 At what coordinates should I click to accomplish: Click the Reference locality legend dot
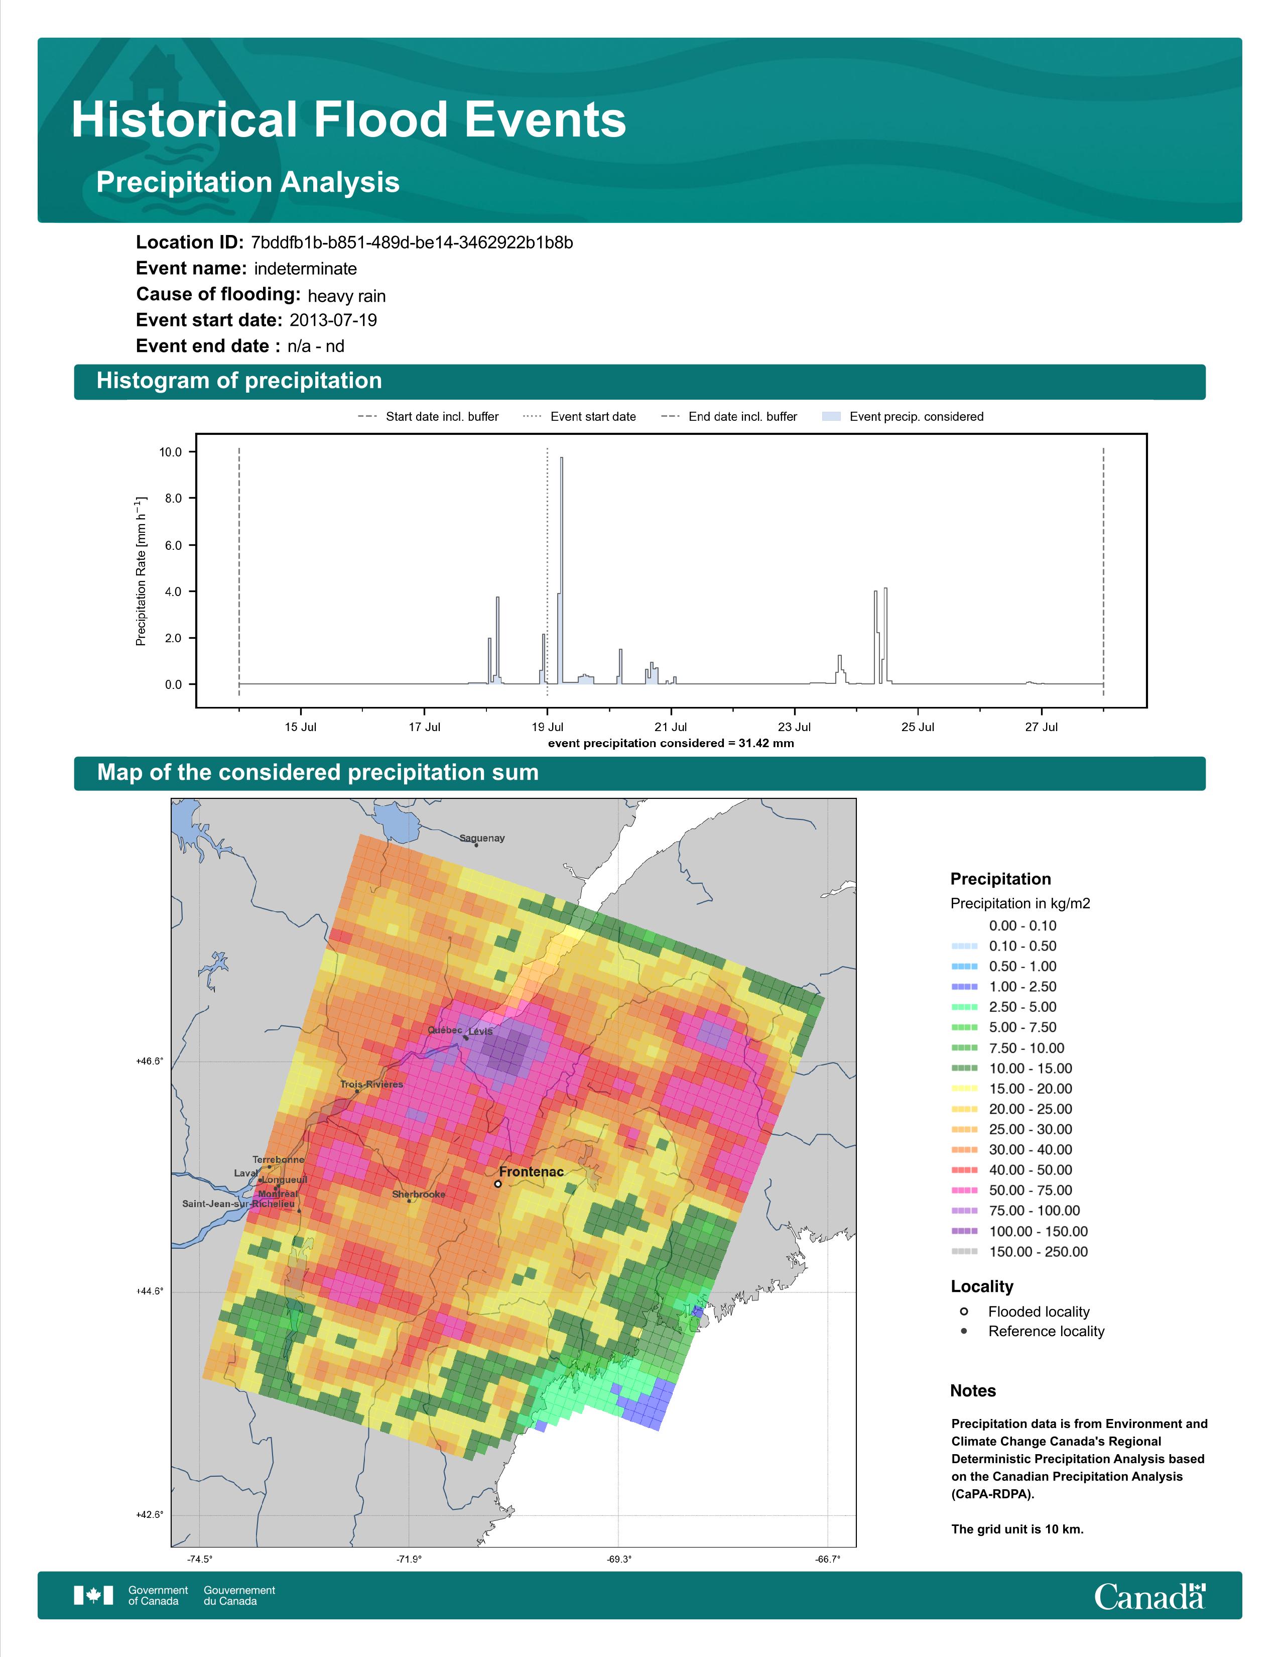pos(964,1332)
